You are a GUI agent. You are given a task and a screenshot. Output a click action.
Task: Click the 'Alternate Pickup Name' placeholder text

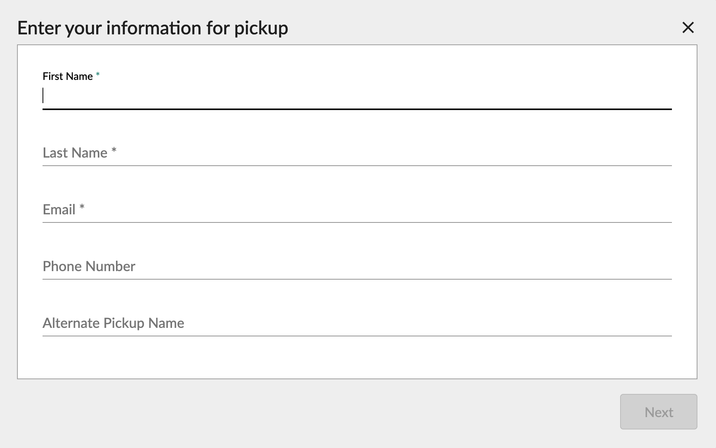113,323
